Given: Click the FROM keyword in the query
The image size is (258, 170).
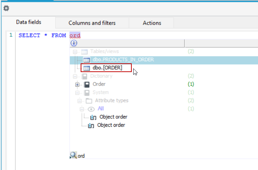Looking at the screenshot, I should click(59, 35).
